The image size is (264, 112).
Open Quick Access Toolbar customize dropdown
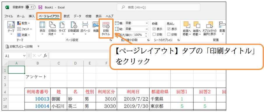[x=39, y=46]
